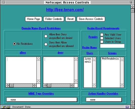This screenshot has width=135, height=109.
Task: Click the up arrow in allow list scrollbar
Action: [x=38, y=59]
